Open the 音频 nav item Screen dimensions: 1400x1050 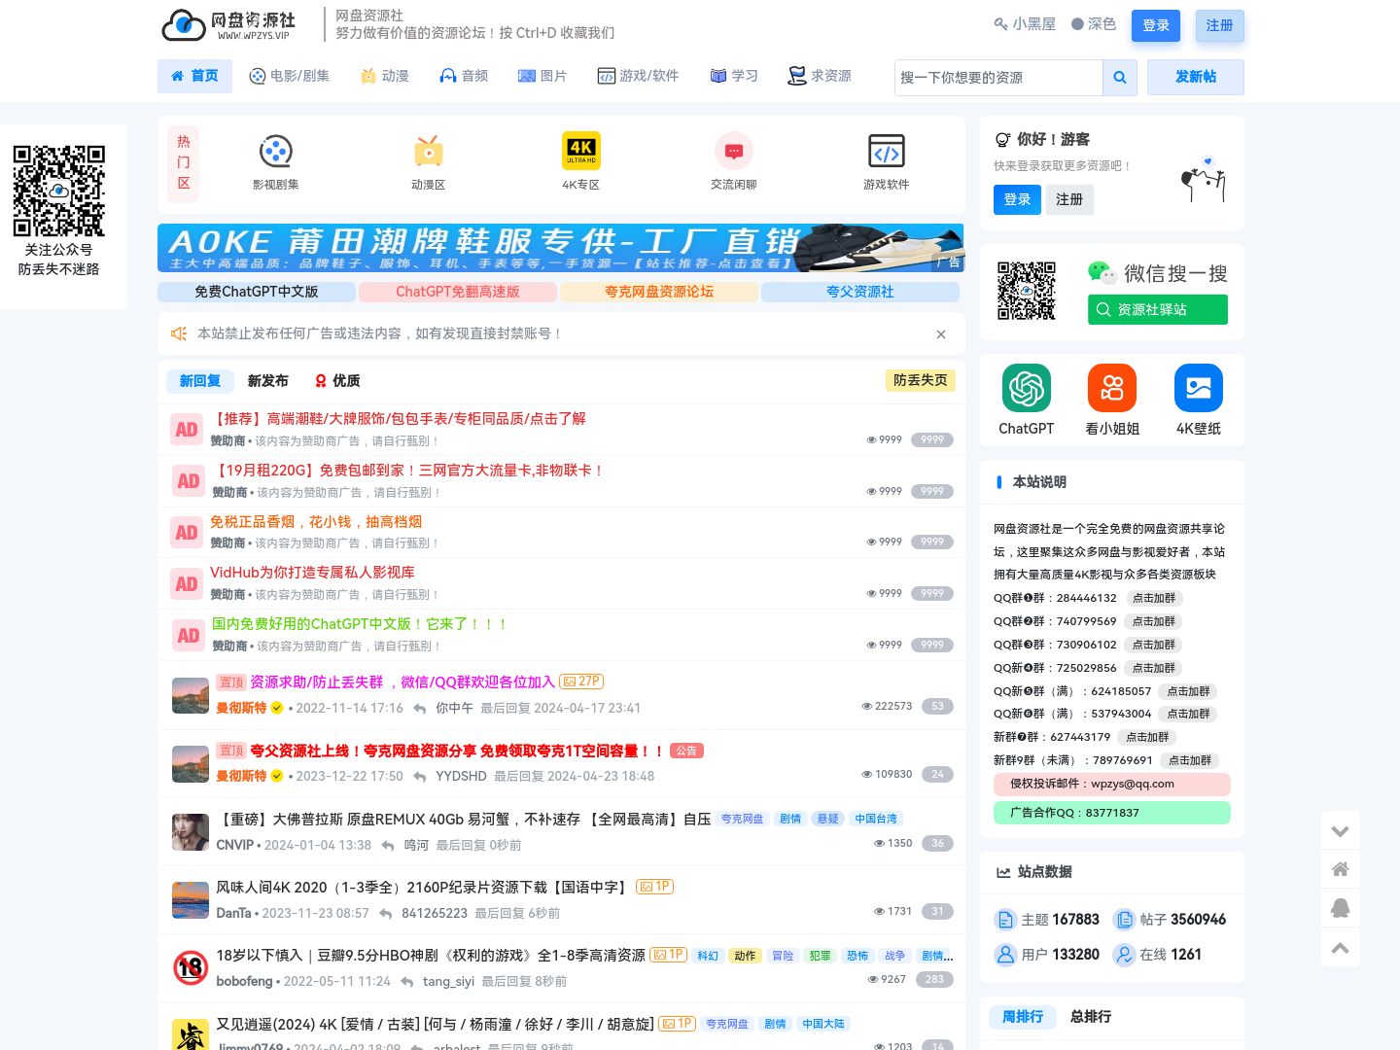point(464,76)
